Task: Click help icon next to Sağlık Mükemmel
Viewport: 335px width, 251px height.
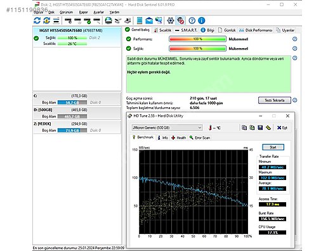Action: pos(294,48)
